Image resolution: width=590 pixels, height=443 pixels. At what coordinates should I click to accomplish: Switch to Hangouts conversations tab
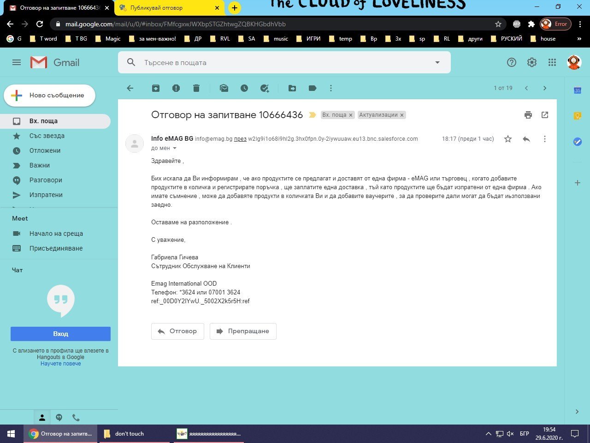59,418
